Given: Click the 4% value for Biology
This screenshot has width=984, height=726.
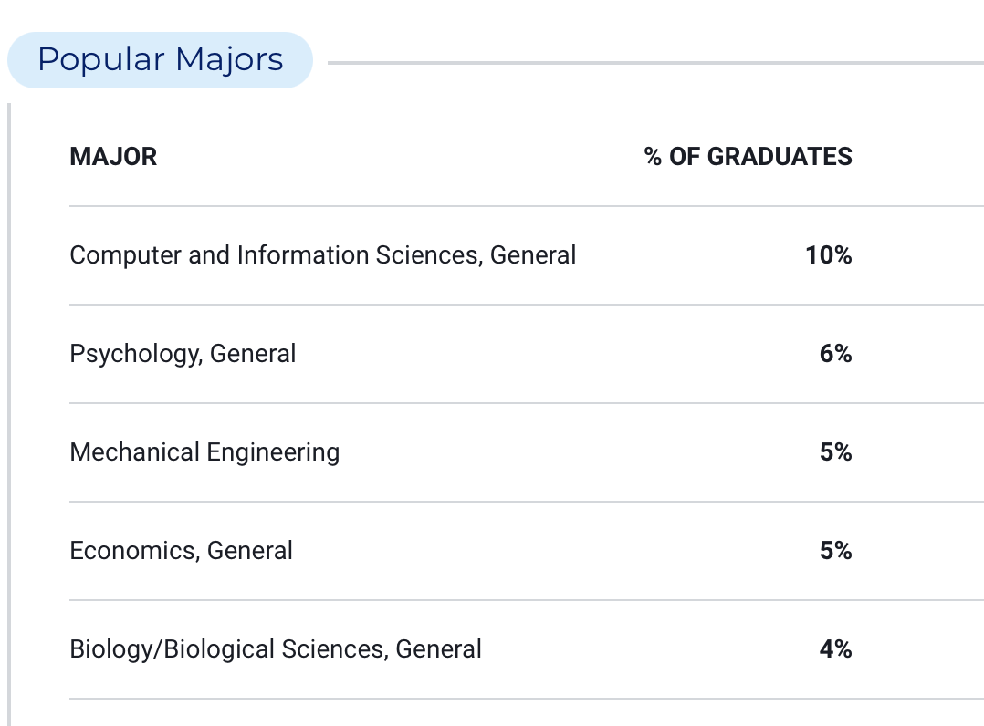Looking at the screenshot, I should pos(836,648).
